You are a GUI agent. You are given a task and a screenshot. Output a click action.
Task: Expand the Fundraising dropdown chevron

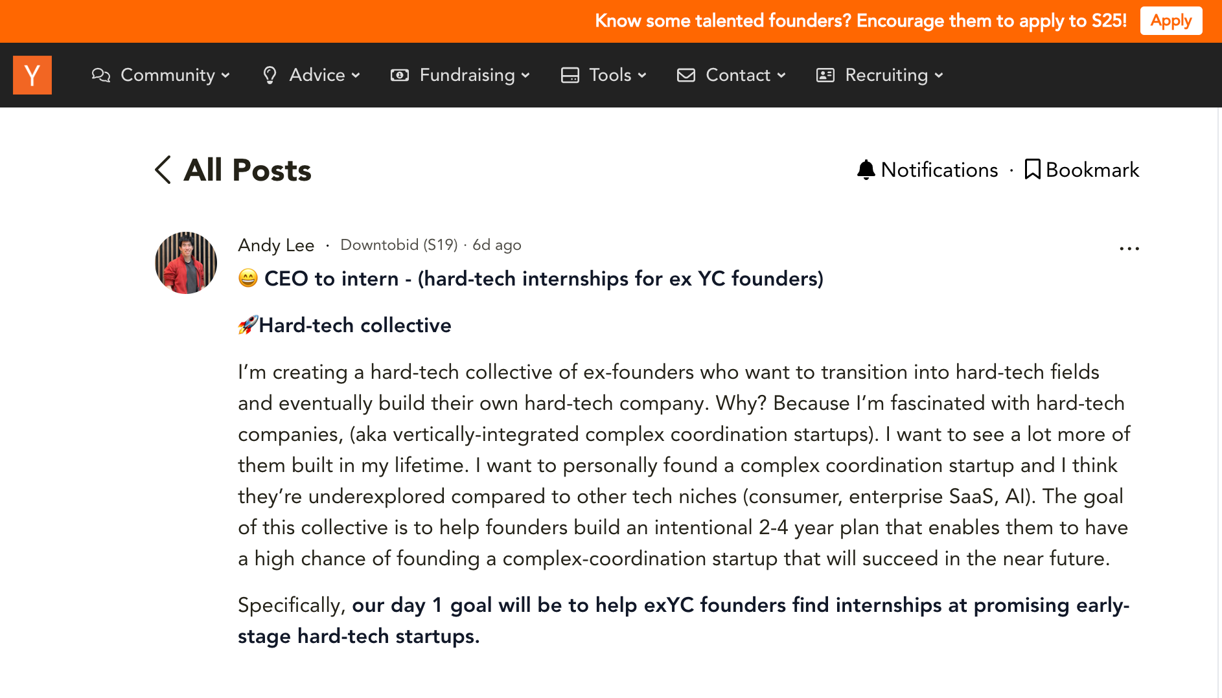click(525, 76)
